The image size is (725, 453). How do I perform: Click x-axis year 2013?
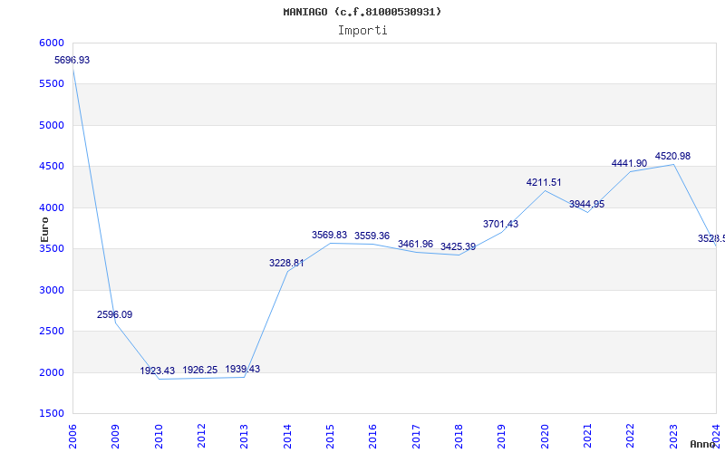point(244,437)
